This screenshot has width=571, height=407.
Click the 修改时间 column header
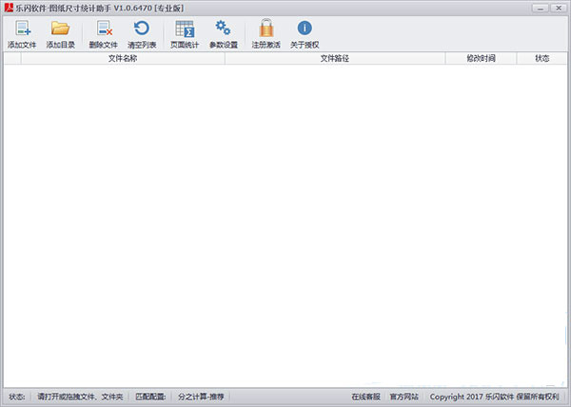click(481, 58)
